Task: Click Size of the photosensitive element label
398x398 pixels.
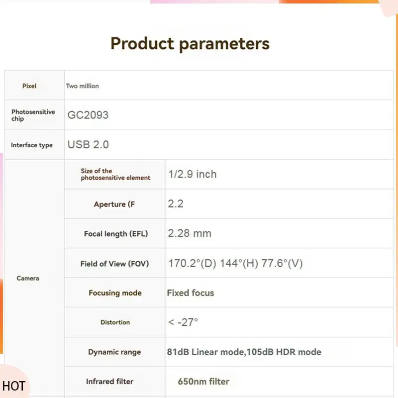Action: 115,175
